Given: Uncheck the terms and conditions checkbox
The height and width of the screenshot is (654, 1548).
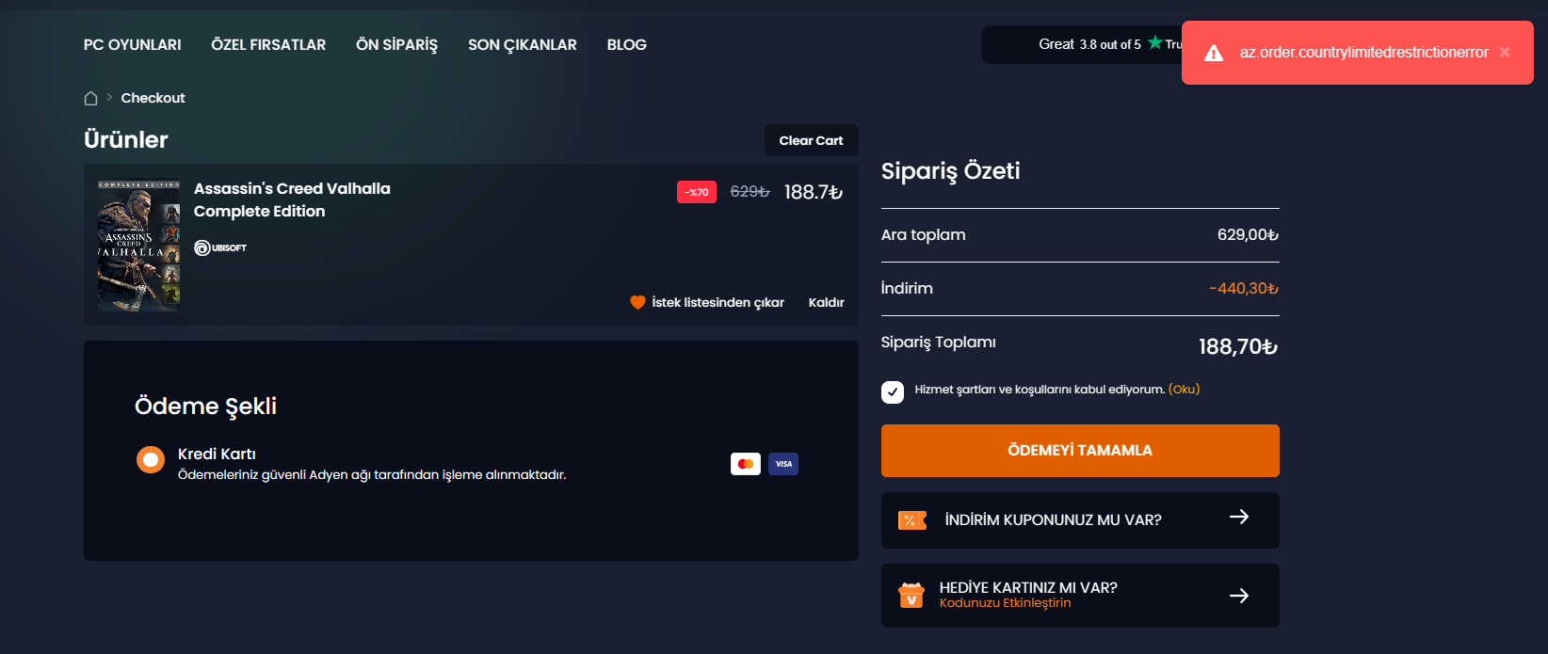Looking at the screenshot, I should pyautogui.click(x=893, y=391).
